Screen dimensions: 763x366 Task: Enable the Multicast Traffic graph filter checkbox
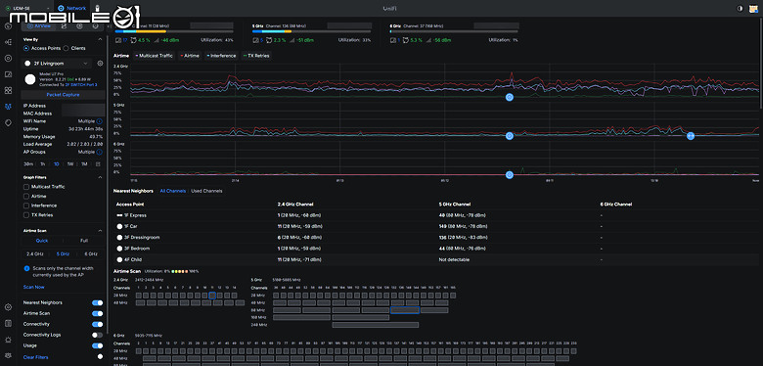click(x=26, y=187)
